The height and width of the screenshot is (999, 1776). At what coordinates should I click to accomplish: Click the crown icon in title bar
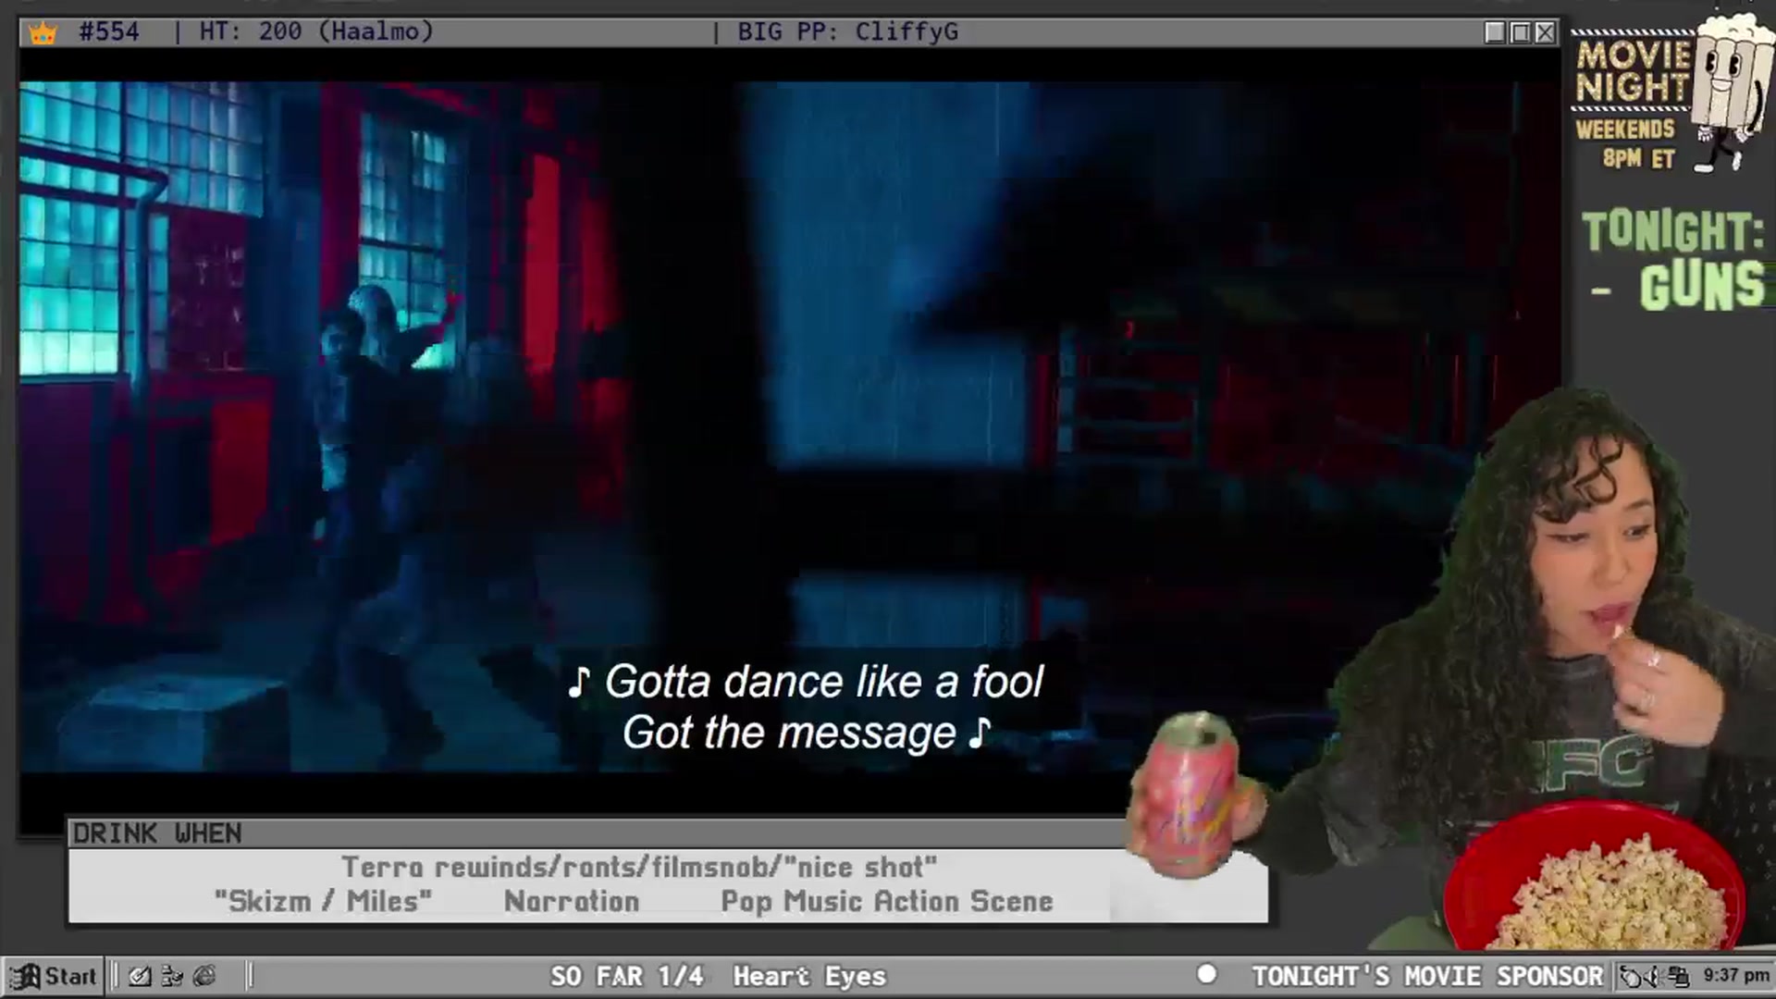click(43, 33)
